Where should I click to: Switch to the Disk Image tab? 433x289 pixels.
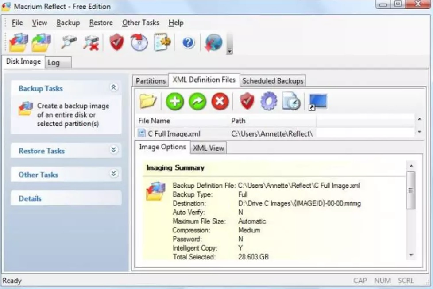(x=23, y=61)
